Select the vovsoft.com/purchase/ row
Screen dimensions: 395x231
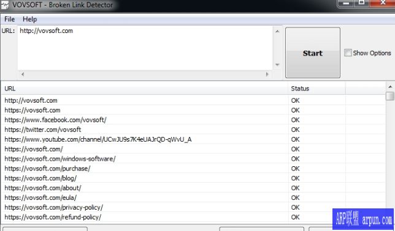click(x=193, y=169)
